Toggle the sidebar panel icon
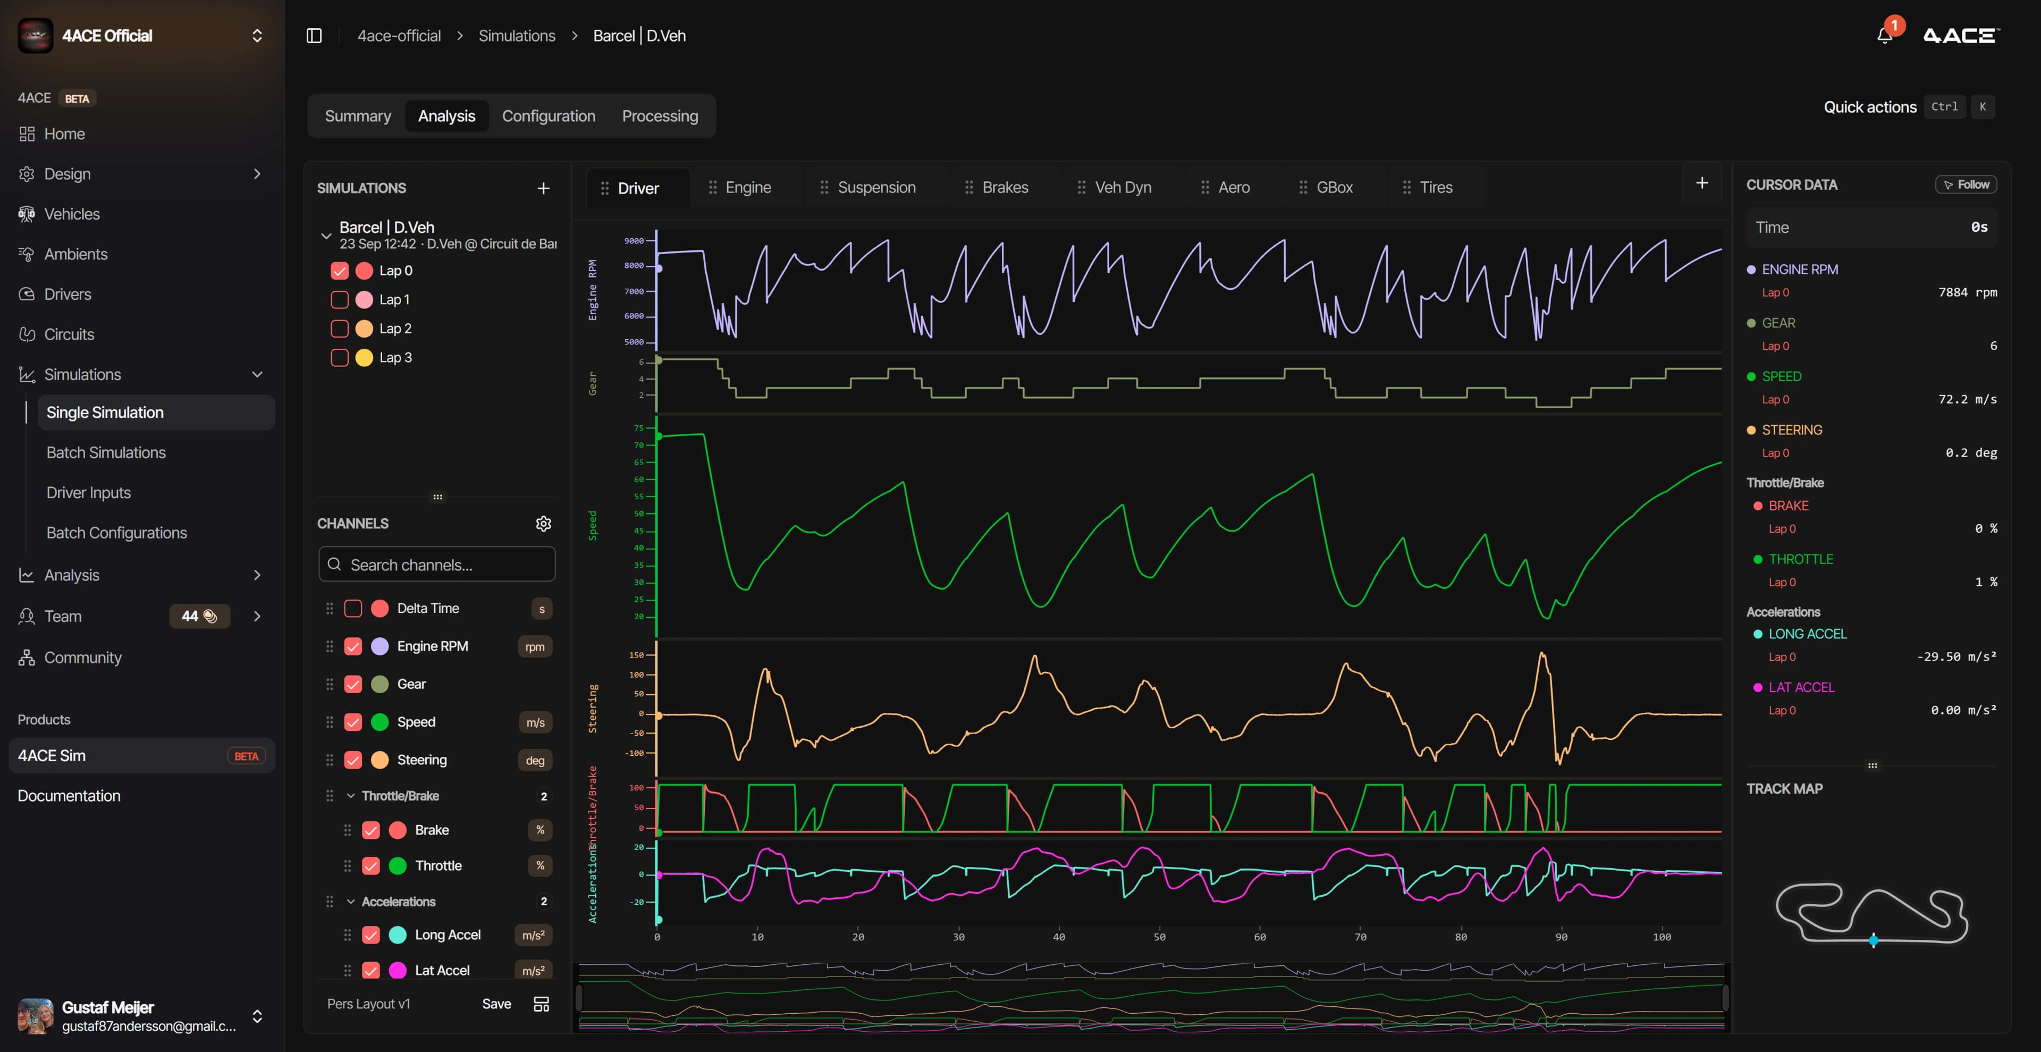Image resolution: width=2041 pixels, height=1052 pixels. [314, 36]
